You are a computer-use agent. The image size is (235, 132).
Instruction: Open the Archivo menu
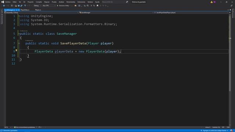8,2
